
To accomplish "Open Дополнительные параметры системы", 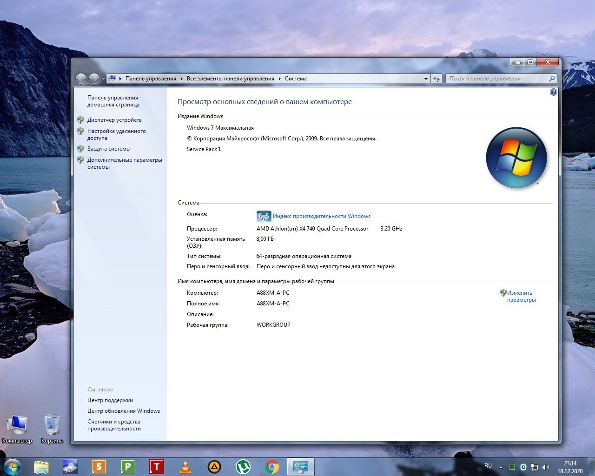I will pos(125,163).
